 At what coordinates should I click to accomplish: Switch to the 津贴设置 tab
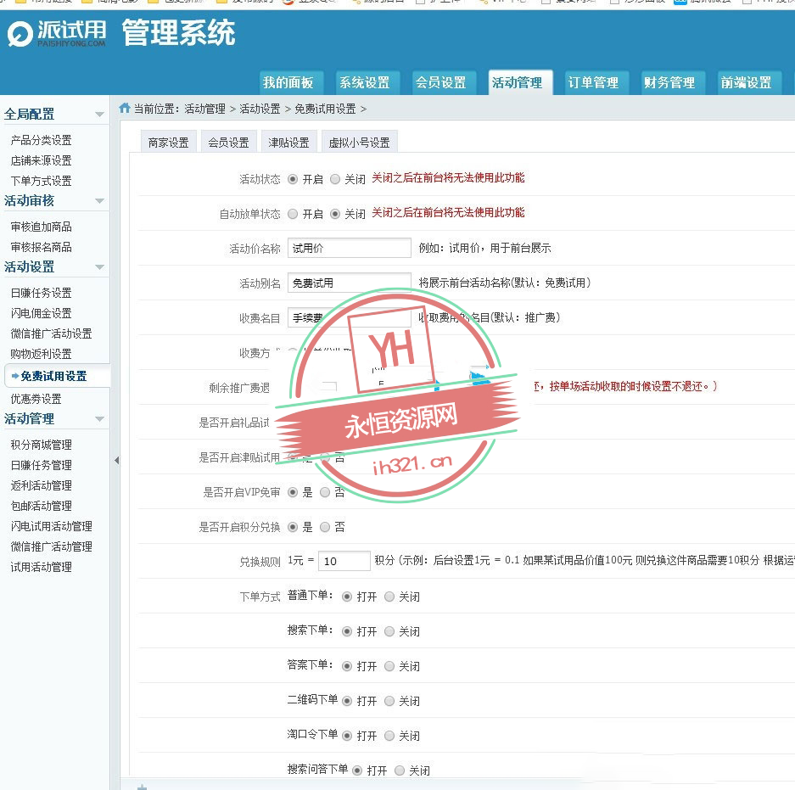coord(289,143)
